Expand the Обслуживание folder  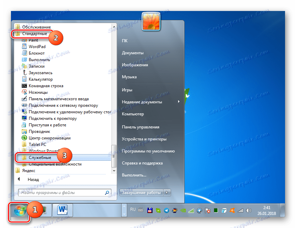click(x=36, y=27)
